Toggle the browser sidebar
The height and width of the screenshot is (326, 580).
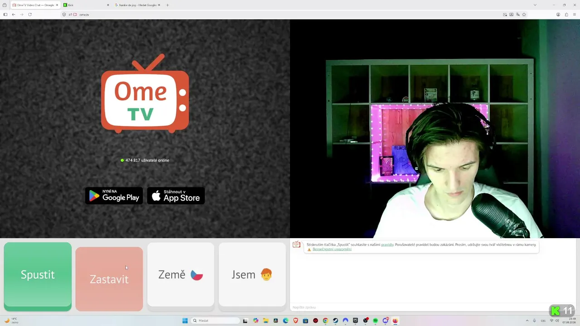[5, 14]
